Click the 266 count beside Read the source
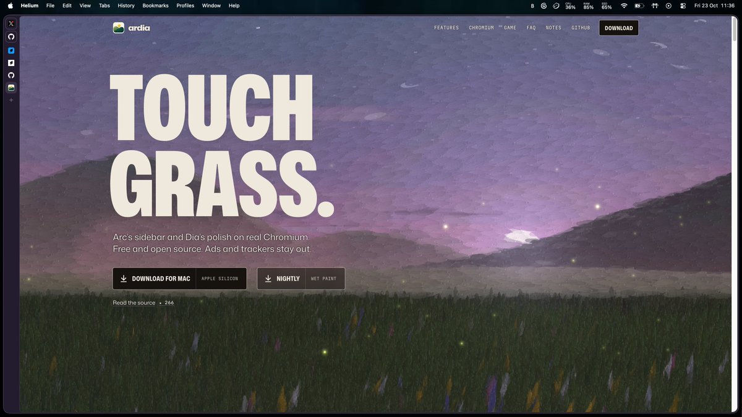 pyautogui.click(x=169, y=303)
